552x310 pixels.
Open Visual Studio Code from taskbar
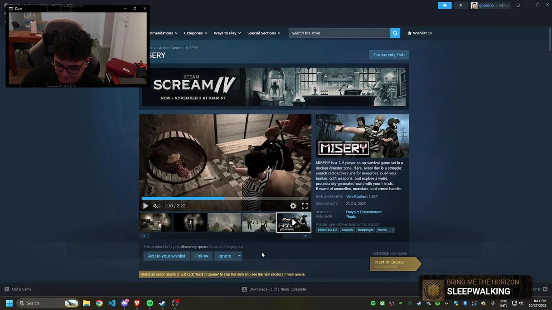pyautogui.click(x=112, y=303)
